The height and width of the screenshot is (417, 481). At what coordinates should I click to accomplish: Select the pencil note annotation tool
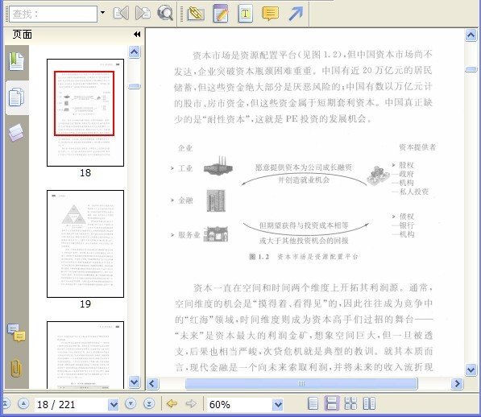[x=221, y=14]
